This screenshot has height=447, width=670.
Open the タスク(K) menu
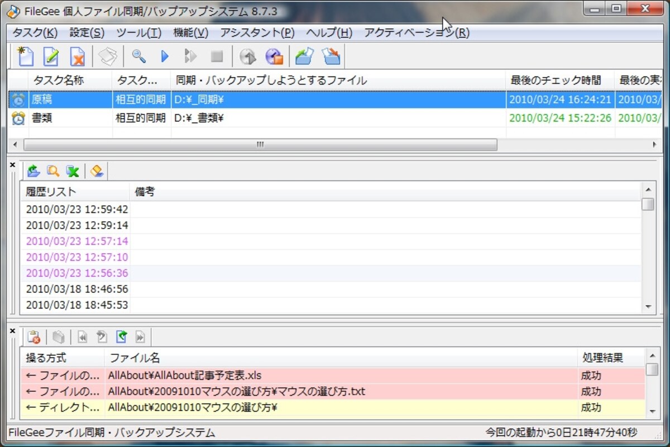tap(35, 32)
